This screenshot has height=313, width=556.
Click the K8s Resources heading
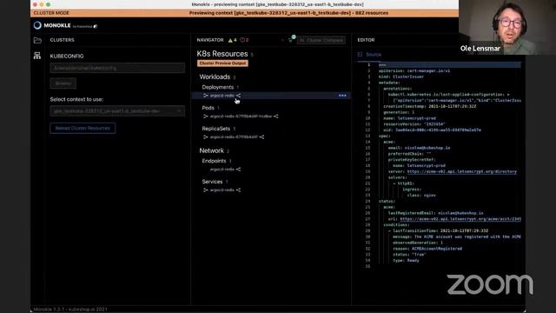222,54
